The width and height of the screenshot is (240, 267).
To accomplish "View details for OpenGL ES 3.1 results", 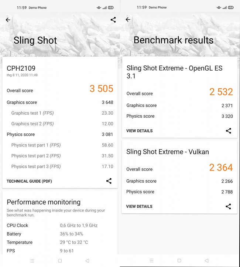I will pyautogui.click(x=139, y=131).
